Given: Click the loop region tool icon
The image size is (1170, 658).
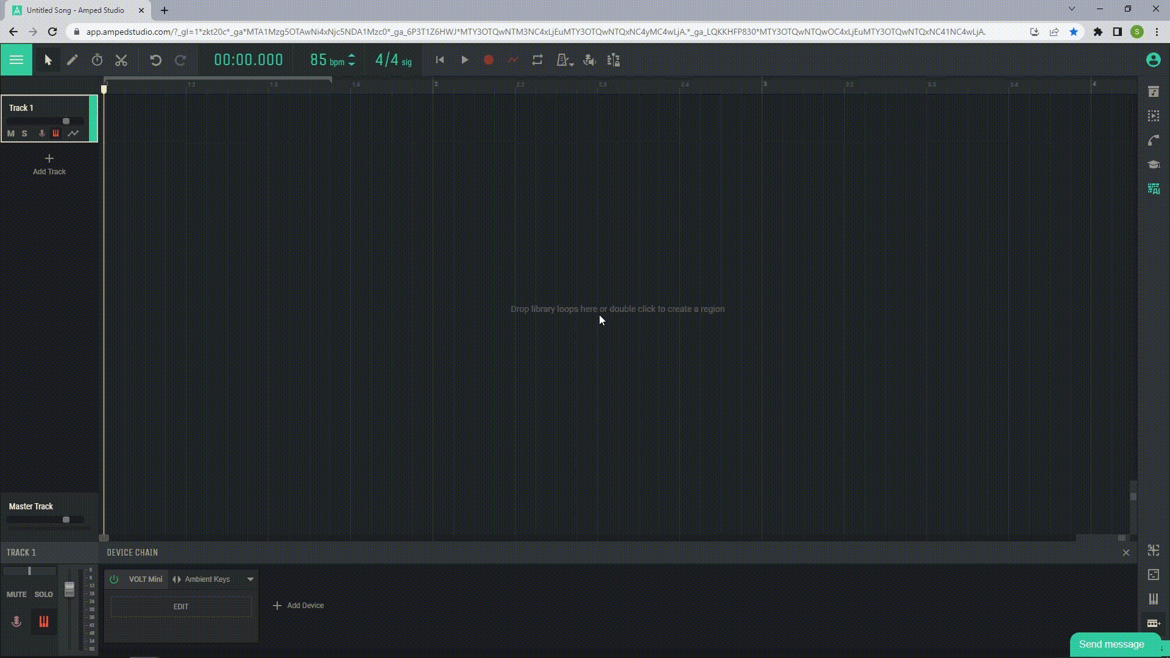Looking at the screenshot, I should (x=537, y=60).
